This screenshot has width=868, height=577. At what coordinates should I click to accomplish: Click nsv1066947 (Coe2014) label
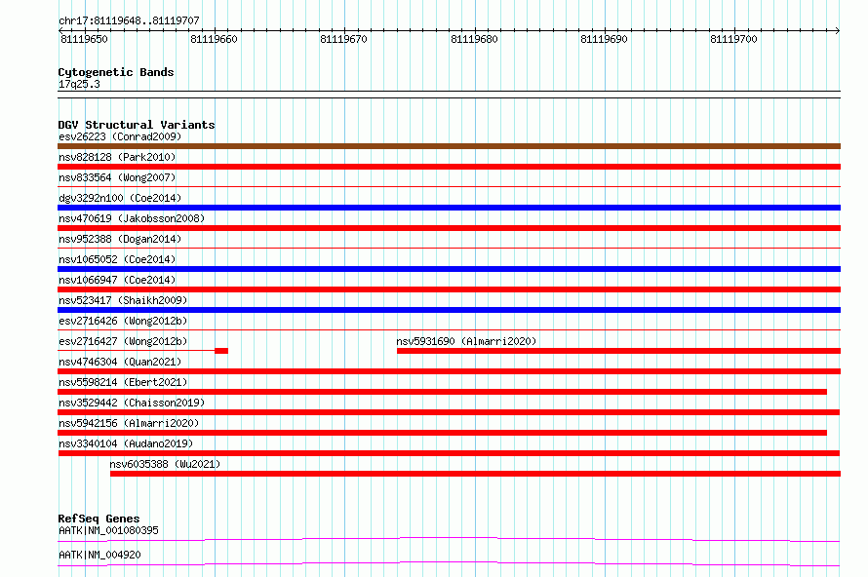[117, 280]
